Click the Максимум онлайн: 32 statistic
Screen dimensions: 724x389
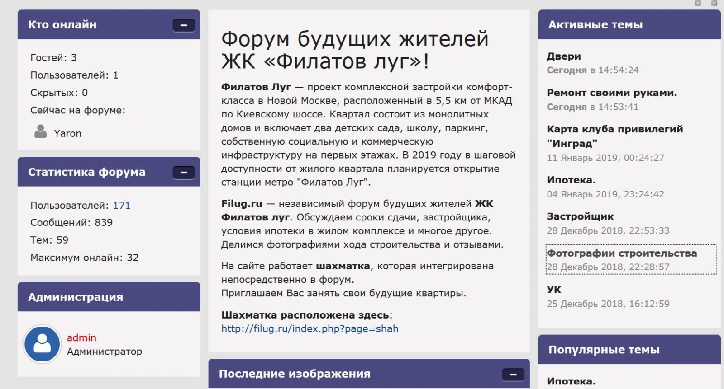(x=85, y=258)
